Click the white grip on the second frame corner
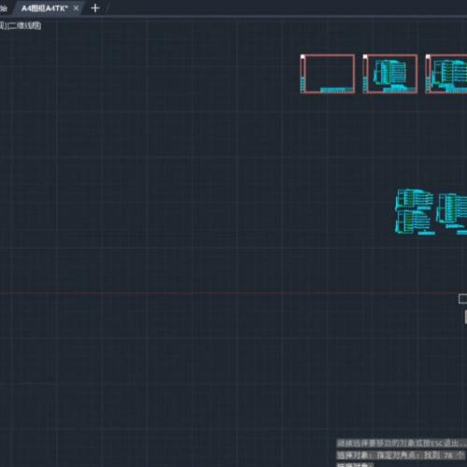Image resolution: width=467 pixels, height=467 pixels. 365,57
